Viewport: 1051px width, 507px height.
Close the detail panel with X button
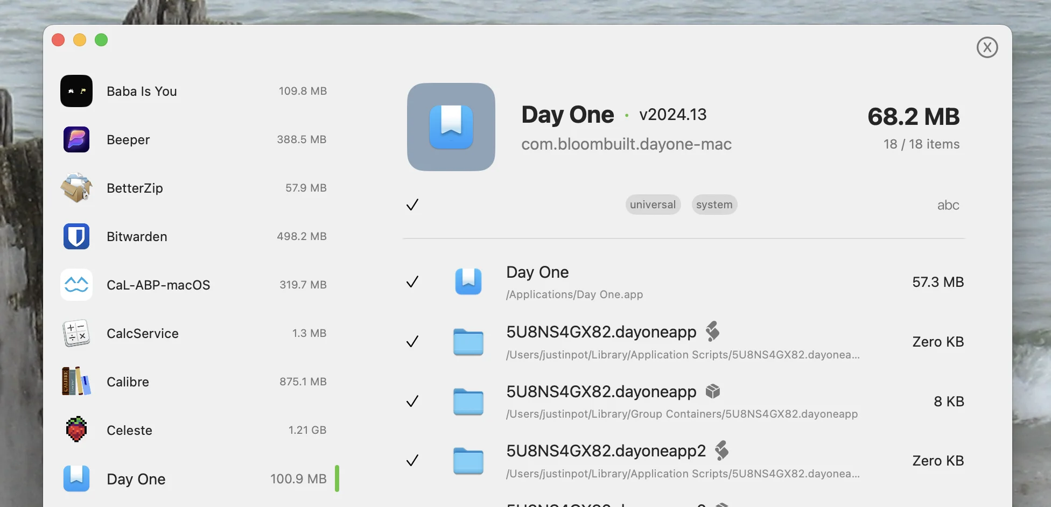tap(987, 47)
